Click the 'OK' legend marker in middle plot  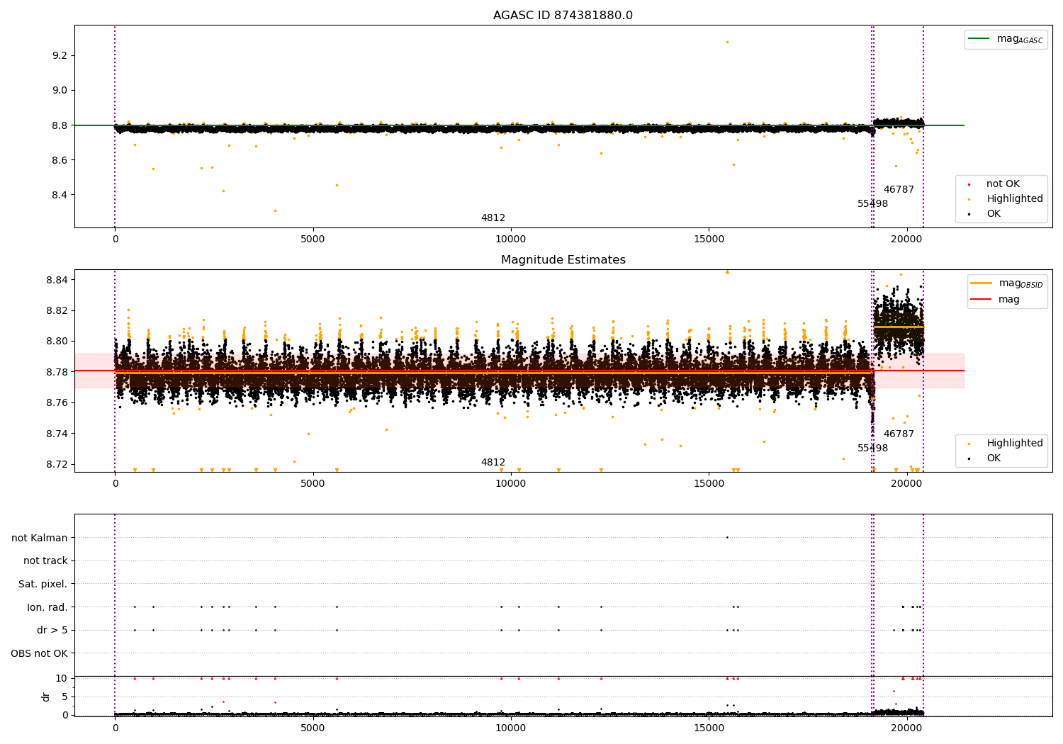969,458
